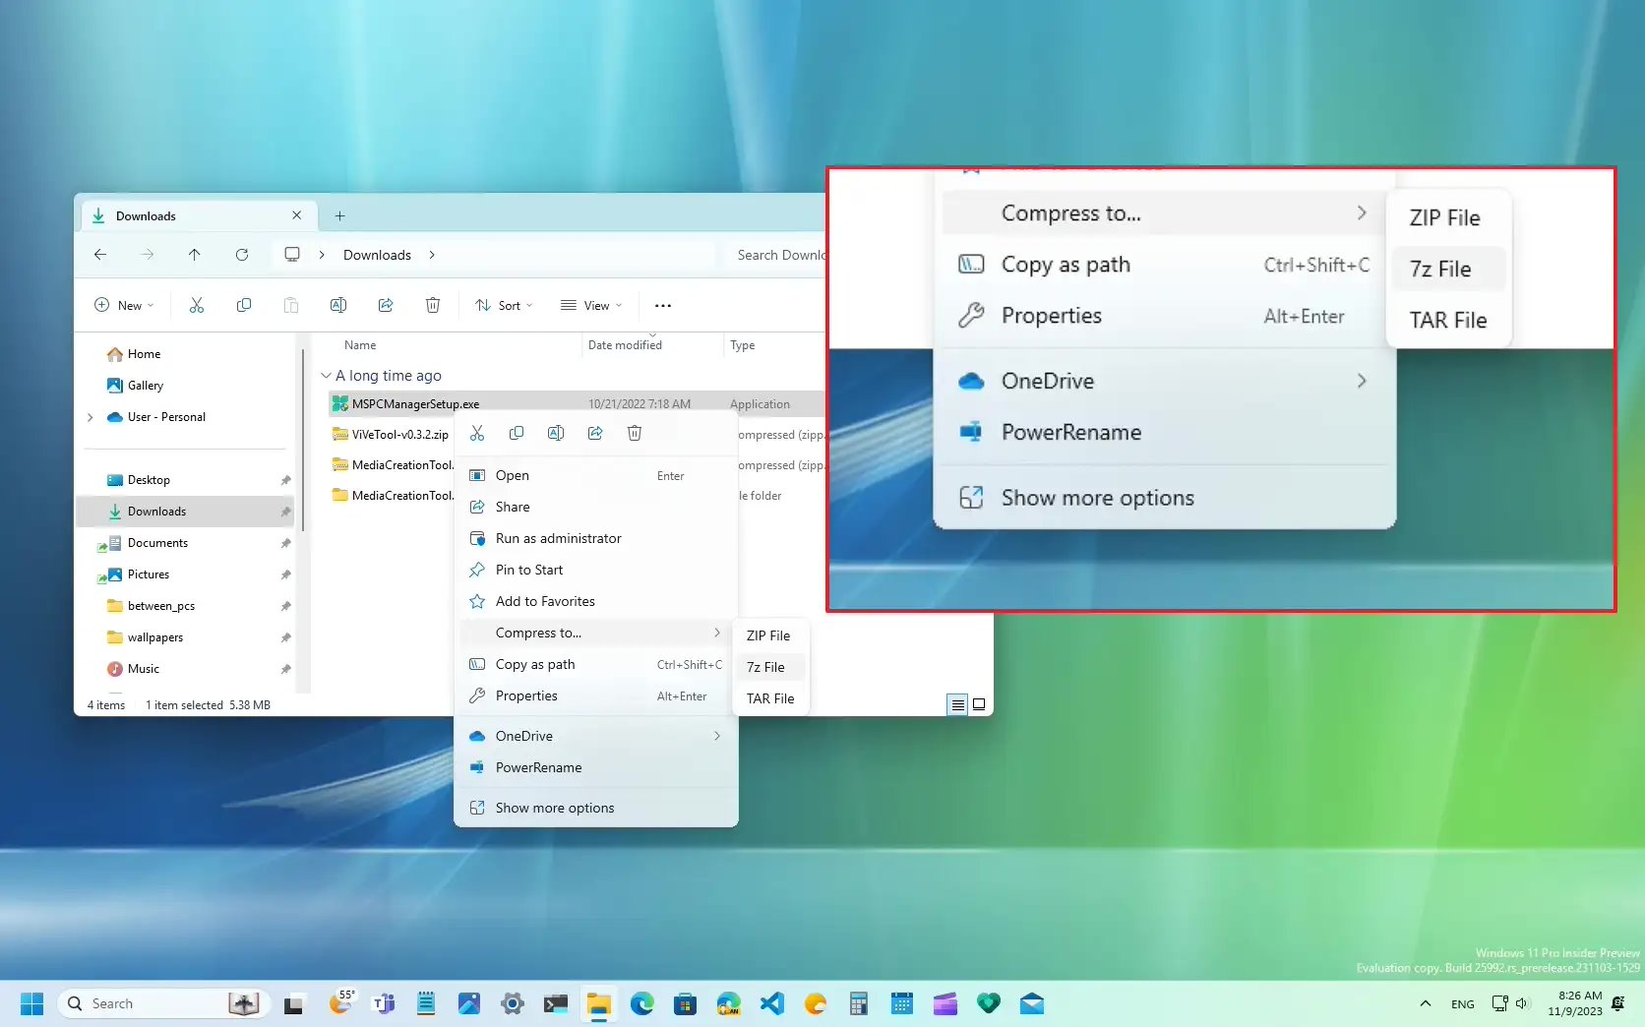Click the Delete trash icon in toolbar

coord(432,306)
